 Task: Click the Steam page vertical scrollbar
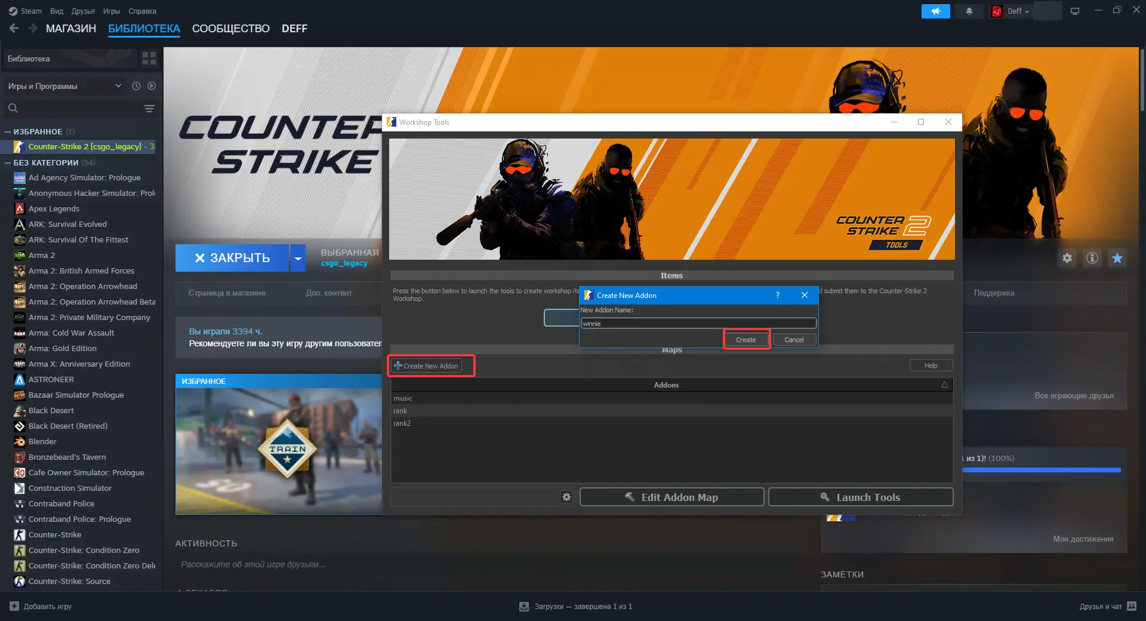pos(1142,80)
